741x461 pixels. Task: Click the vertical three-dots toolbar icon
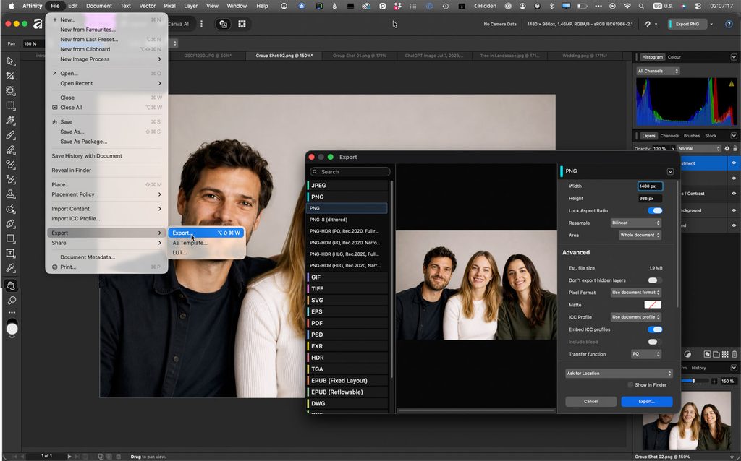coord(202,24)
